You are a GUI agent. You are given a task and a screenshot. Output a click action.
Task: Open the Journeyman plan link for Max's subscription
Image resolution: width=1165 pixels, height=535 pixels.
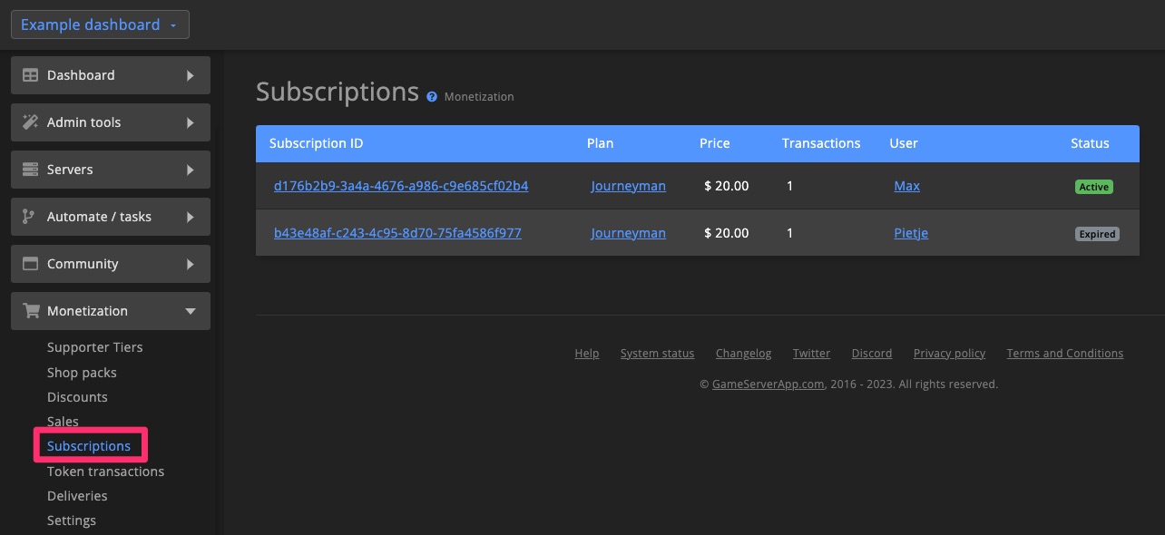pyautogui.click(x=628, y=185)
